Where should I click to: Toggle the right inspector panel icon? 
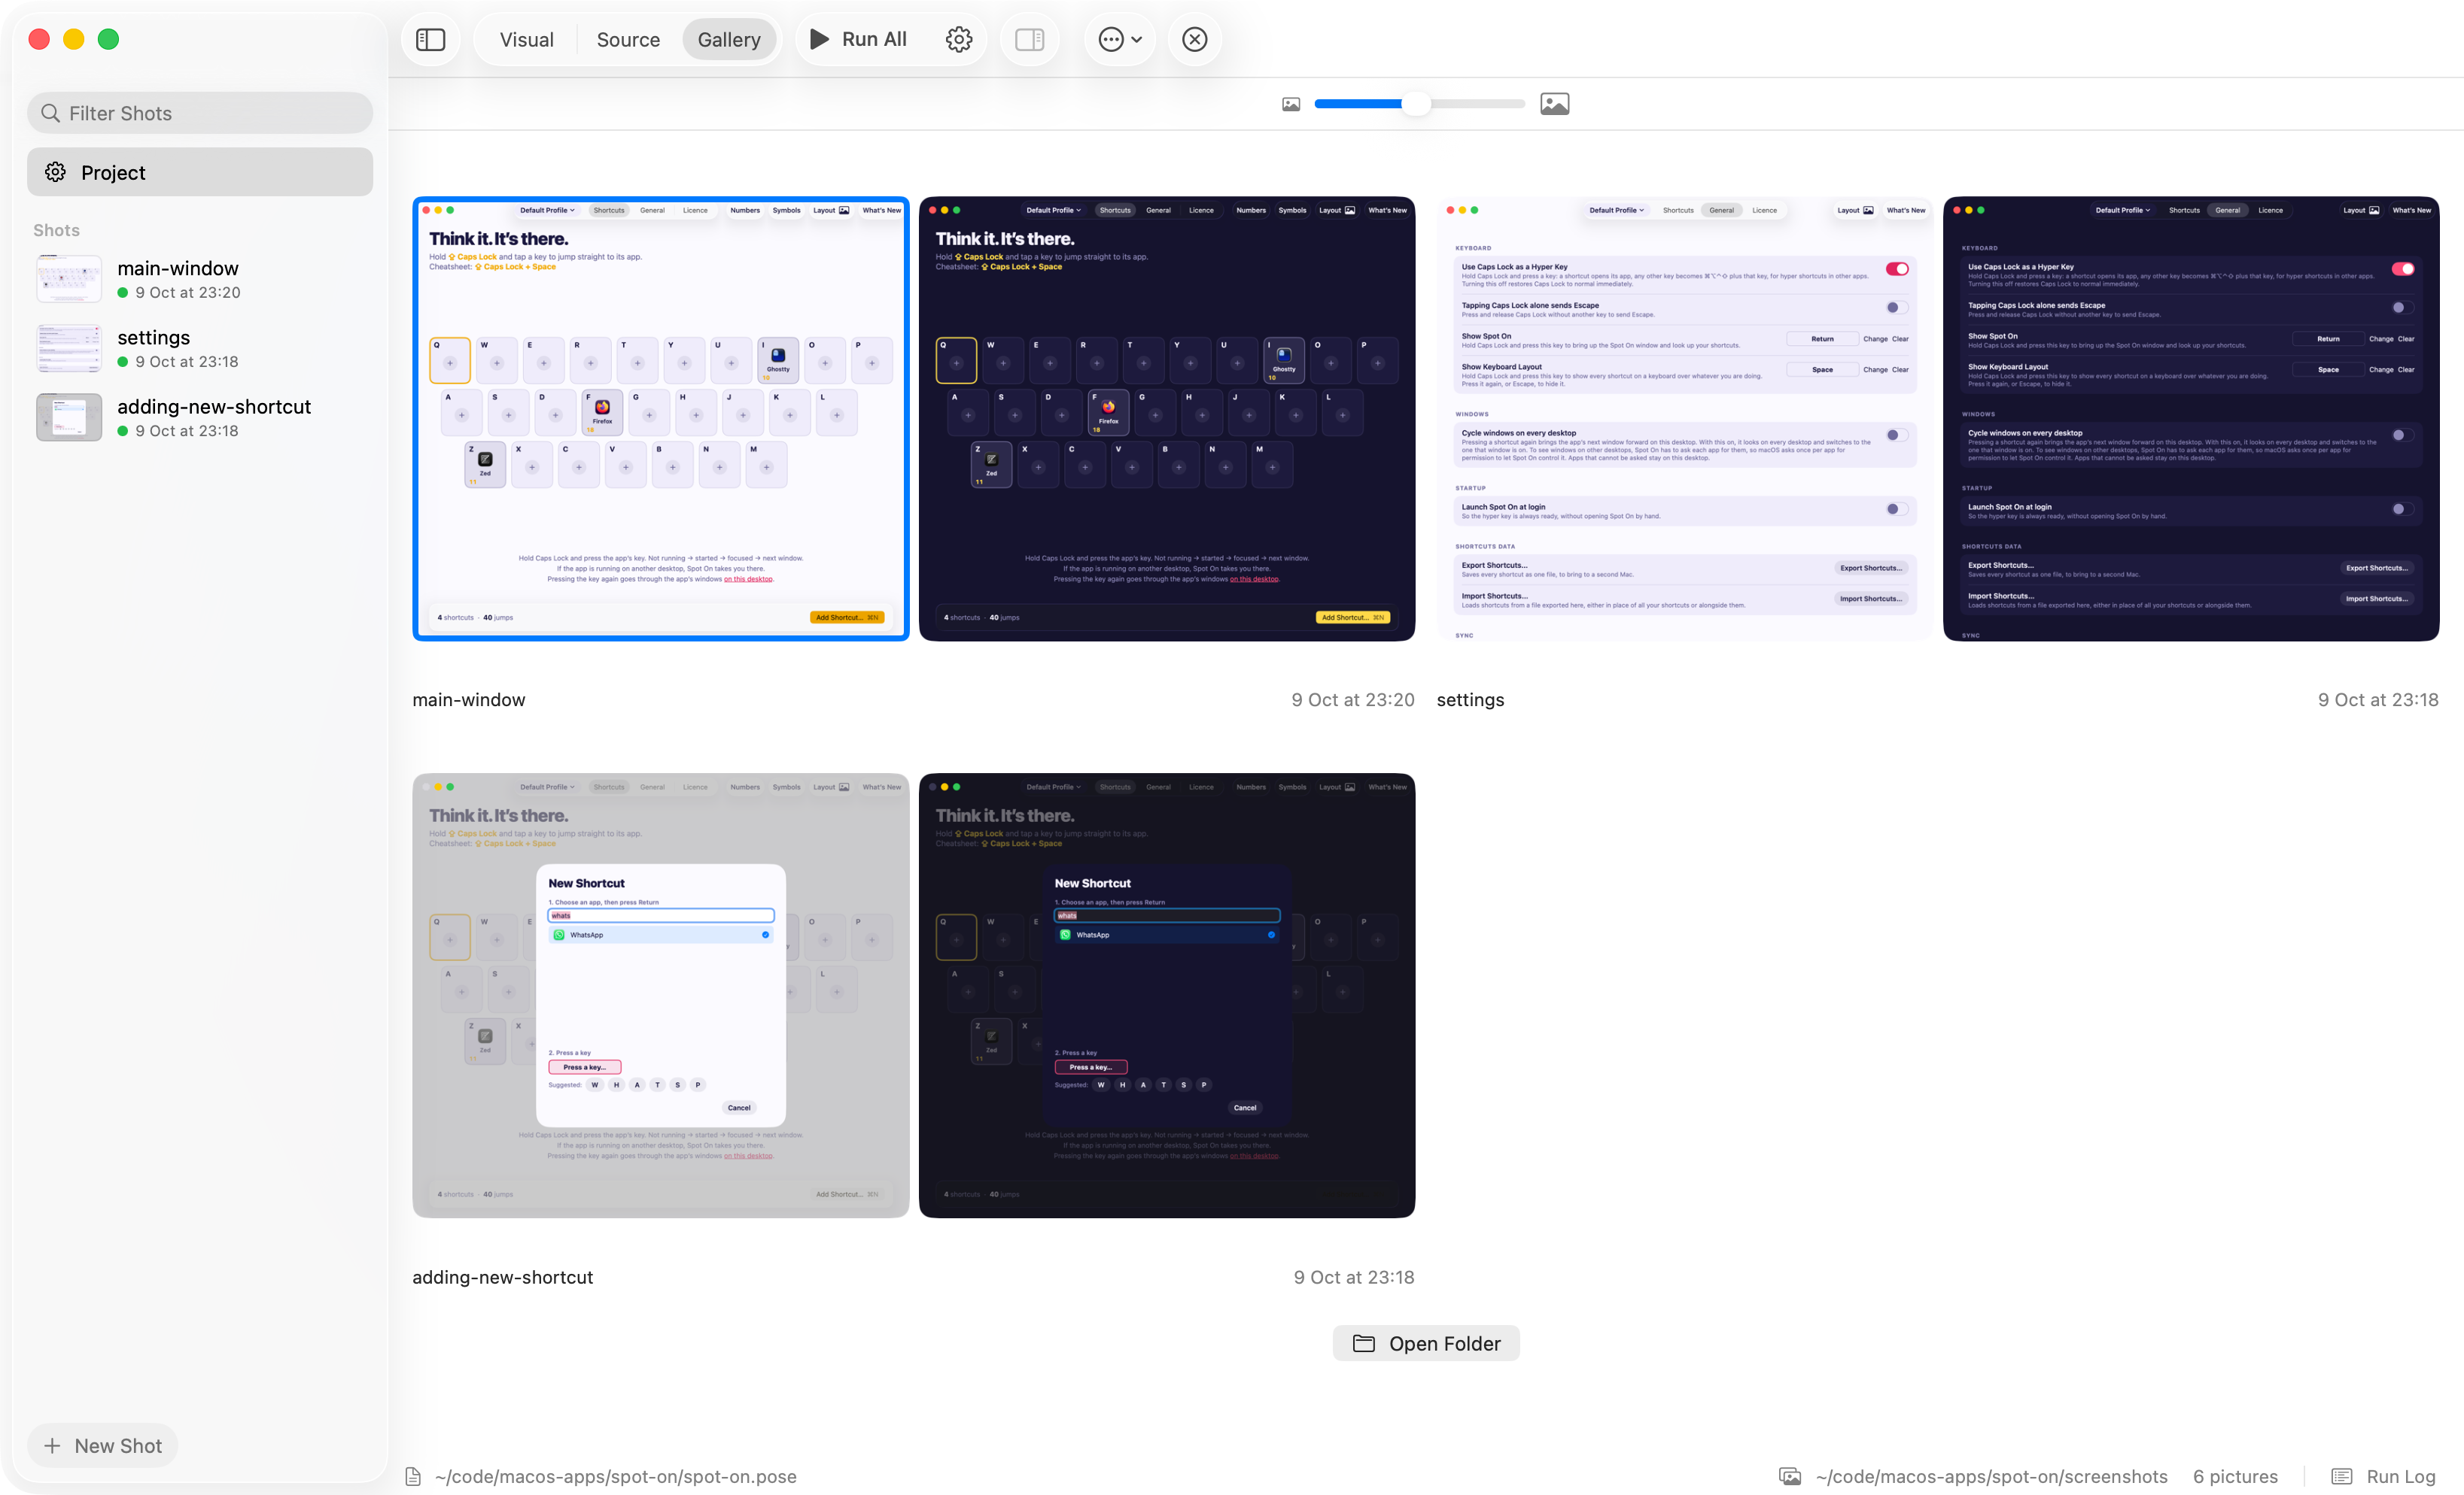tap(1029, 39)
